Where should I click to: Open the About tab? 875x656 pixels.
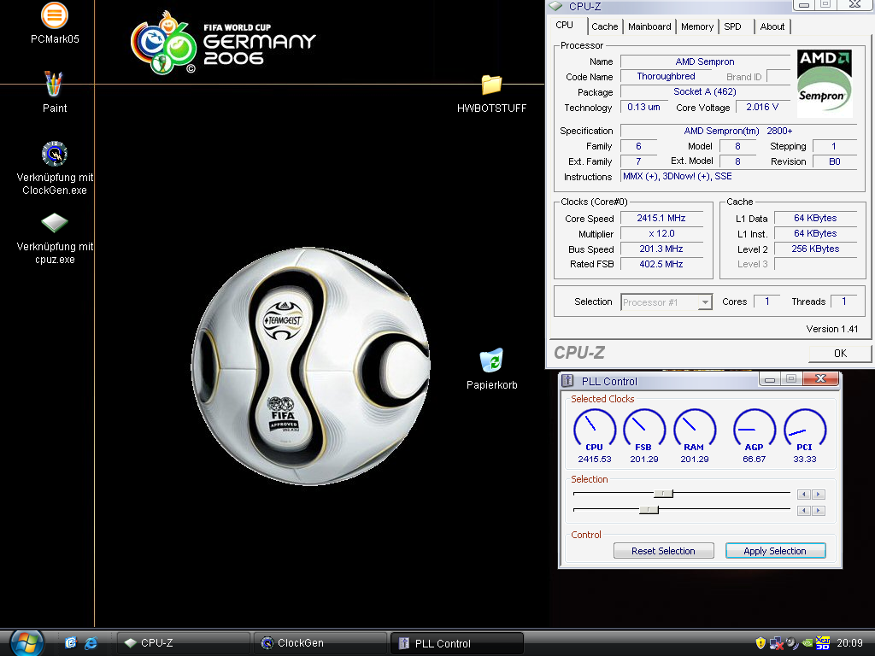(772, 26)
